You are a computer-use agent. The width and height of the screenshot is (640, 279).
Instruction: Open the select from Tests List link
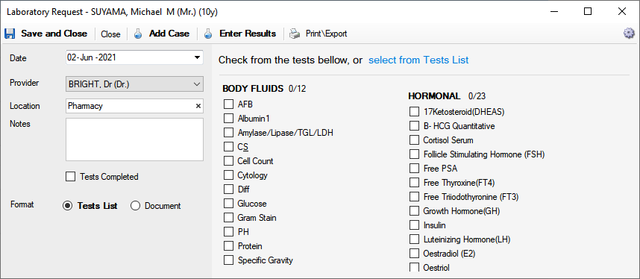tap(418, 60)
